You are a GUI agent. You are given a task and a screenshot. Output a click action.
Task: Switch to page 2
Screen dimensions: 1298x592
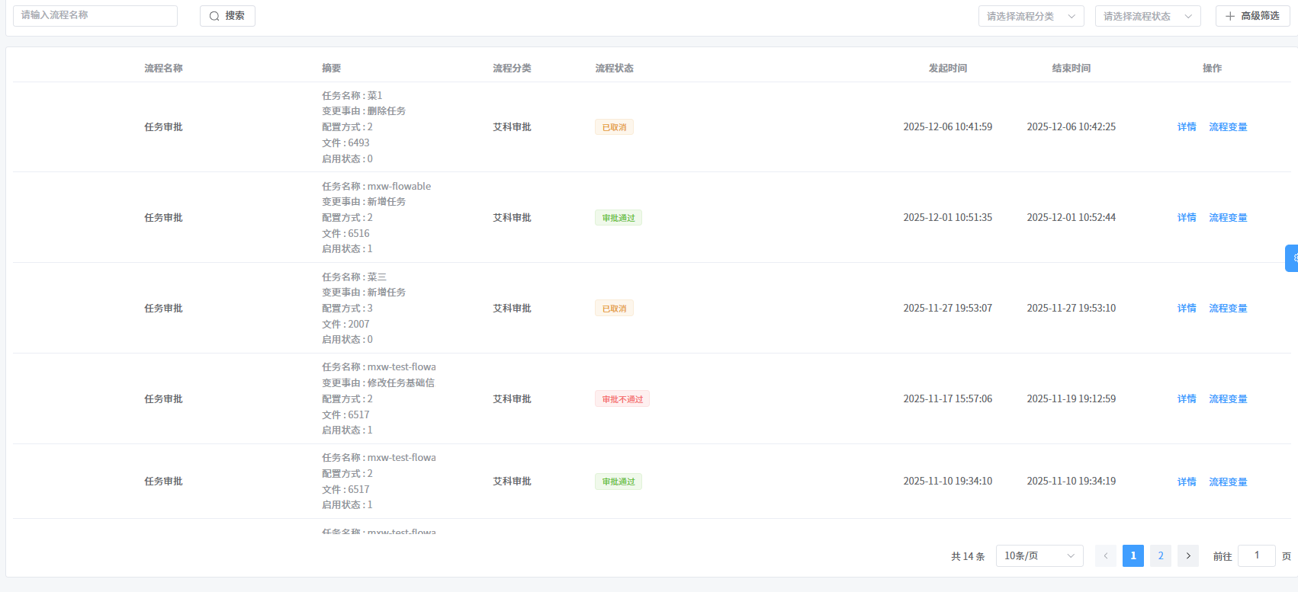1161,556
